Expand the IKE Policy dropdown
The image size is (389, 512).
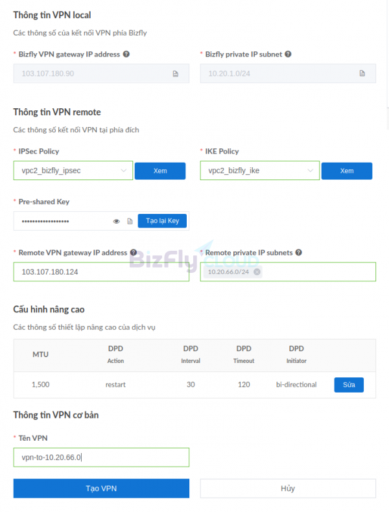point(260,170)
